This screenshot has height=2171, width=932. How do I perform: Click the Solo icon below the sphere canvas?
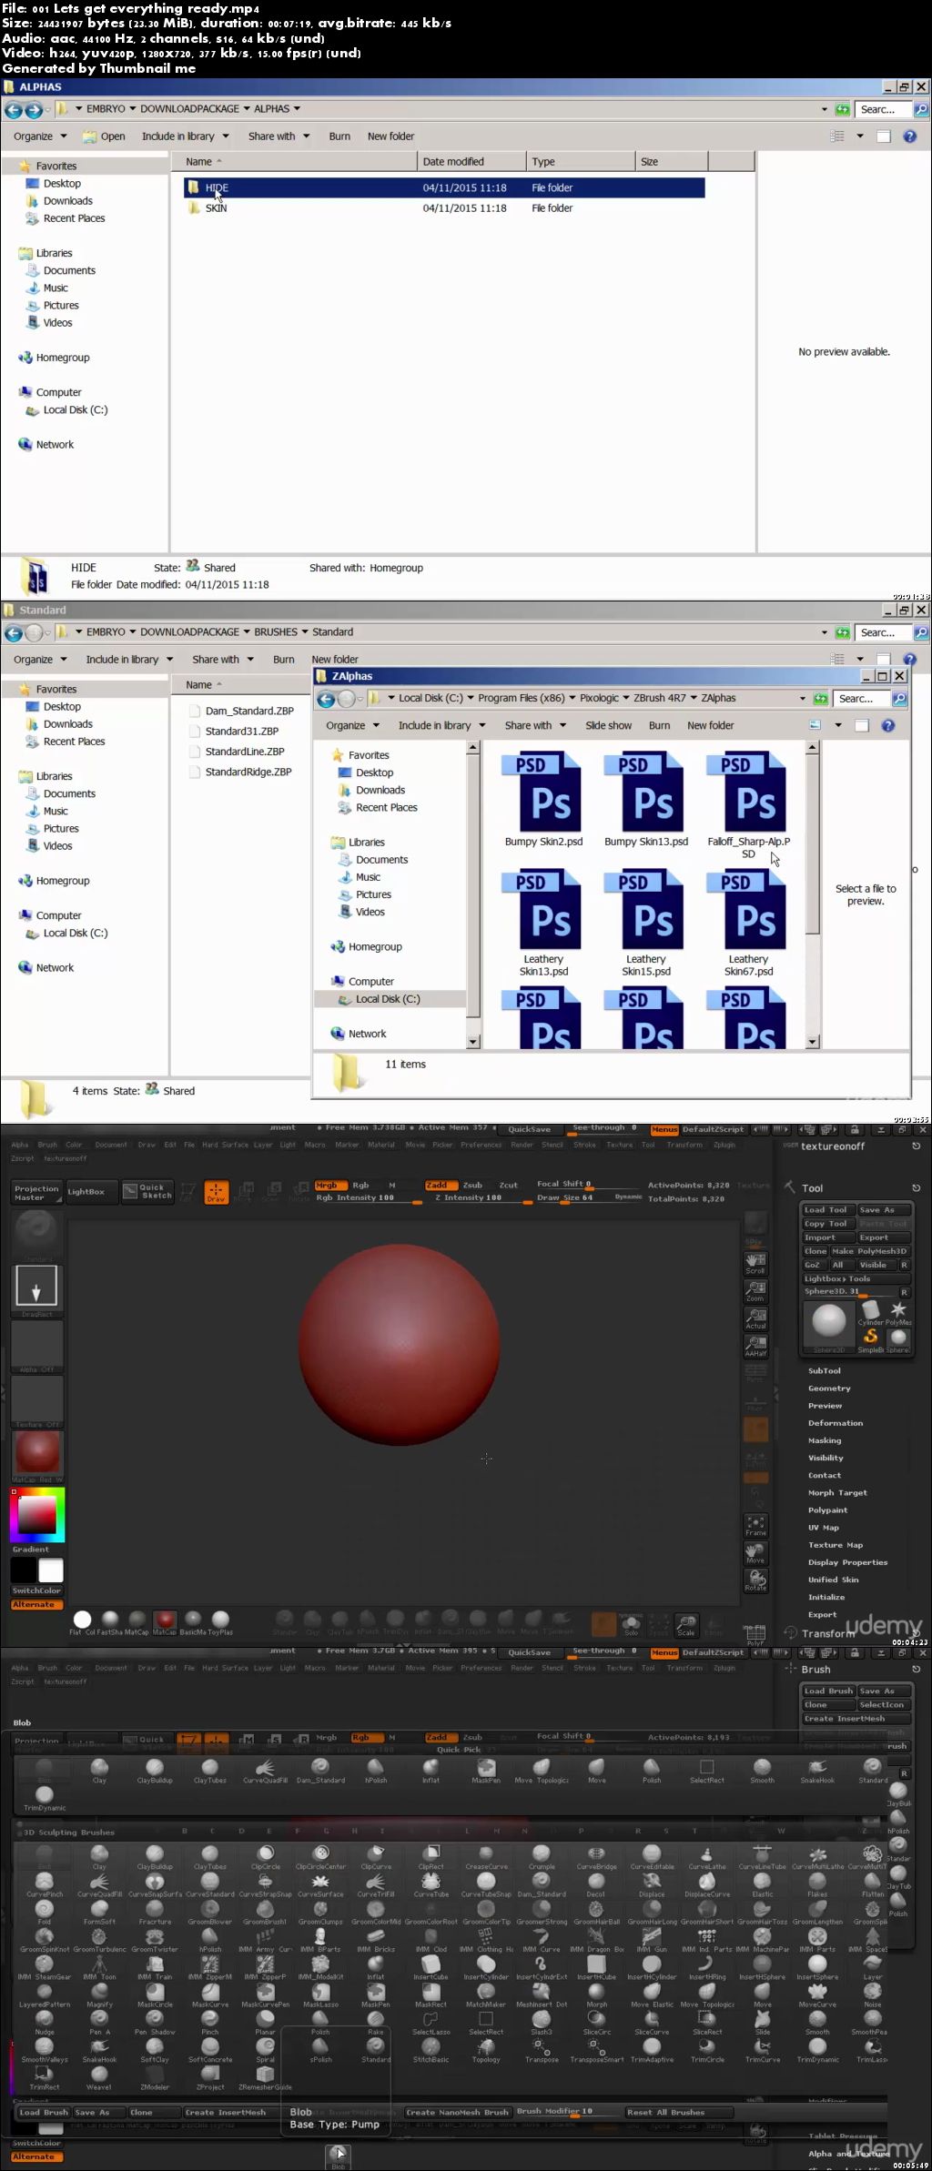[631, 1624]
